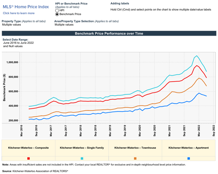Open the 'Click here to learn more' link
Image resolution: width=218 pixels, height=174 pixels.
(x=19, y=13)
